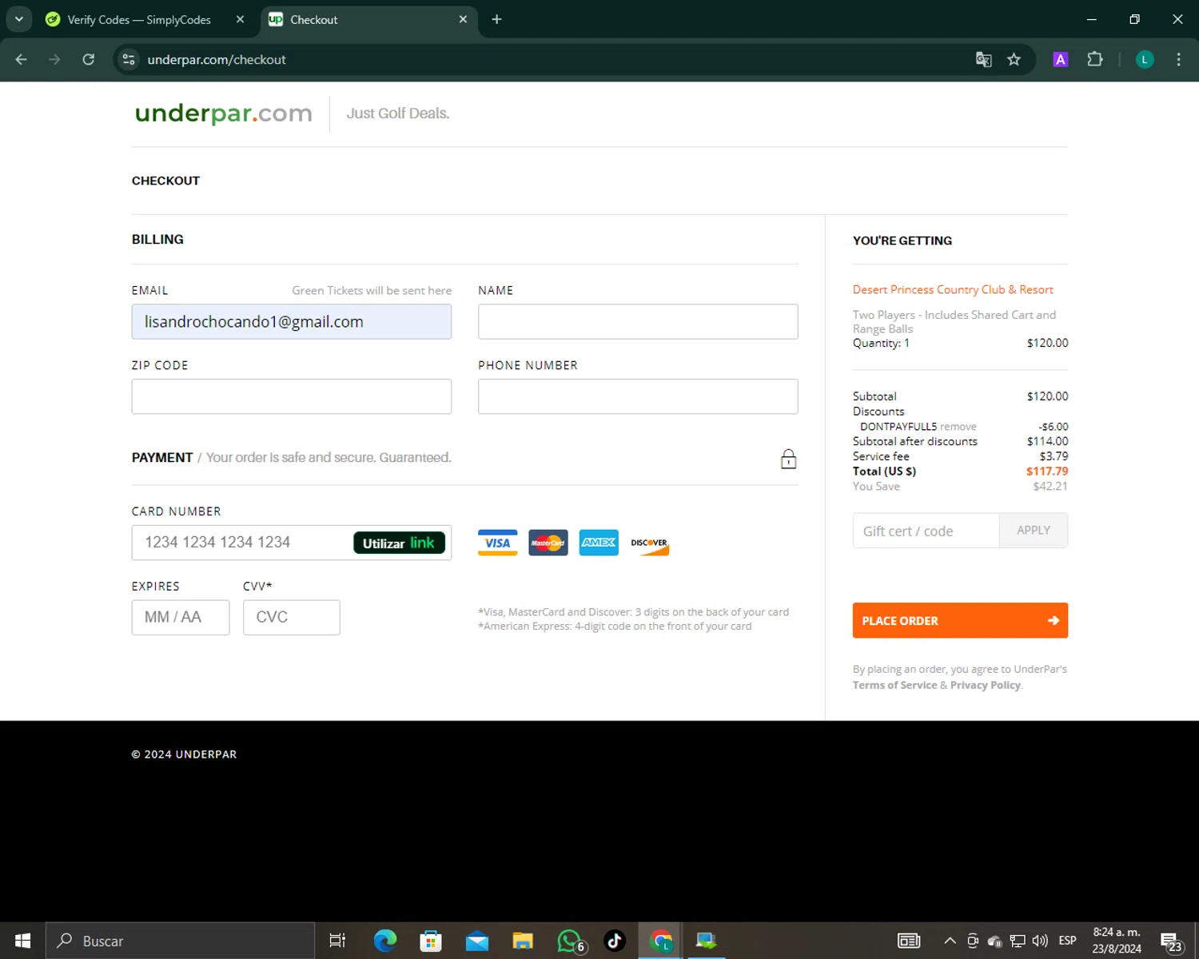The image size is (1199, 959).
Task: Click the PLACE ORDER button
Action: click(x=960, y=620)
